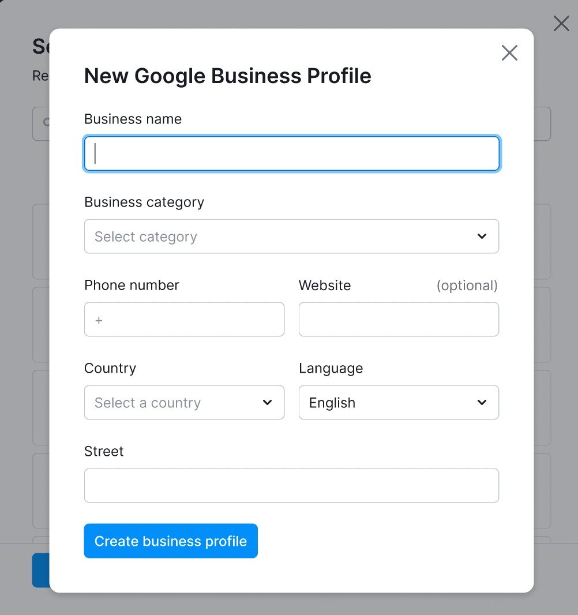Open the Select category dropdown

(x=291, y=237)
